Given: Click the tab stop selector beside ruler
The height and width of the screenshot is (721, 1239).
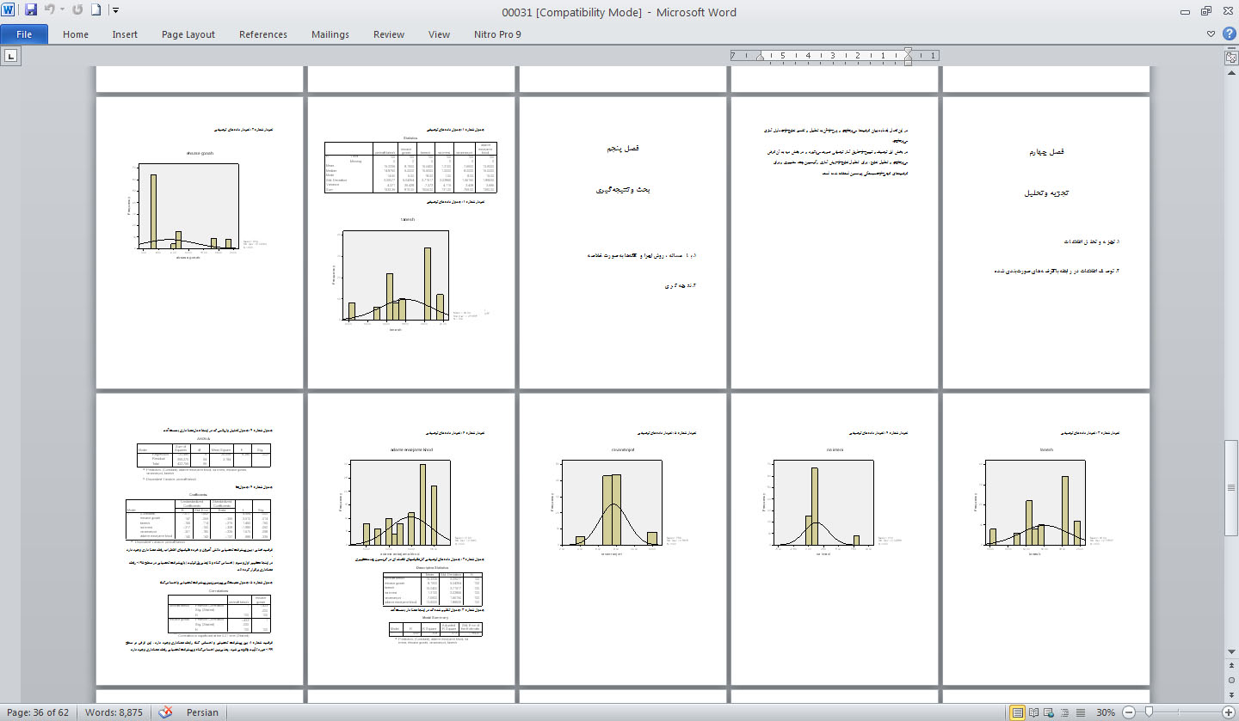Looking at the screenshot, I should coord(11,56).
